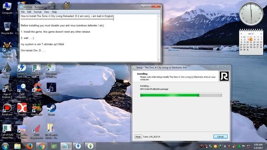Go to previous month in calendar gadget
This screenshot has width=267, height=150.
click(241, 34)
